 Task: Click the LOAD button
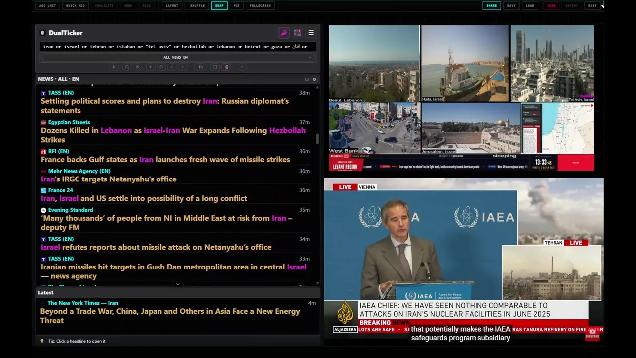pos(530,6)
